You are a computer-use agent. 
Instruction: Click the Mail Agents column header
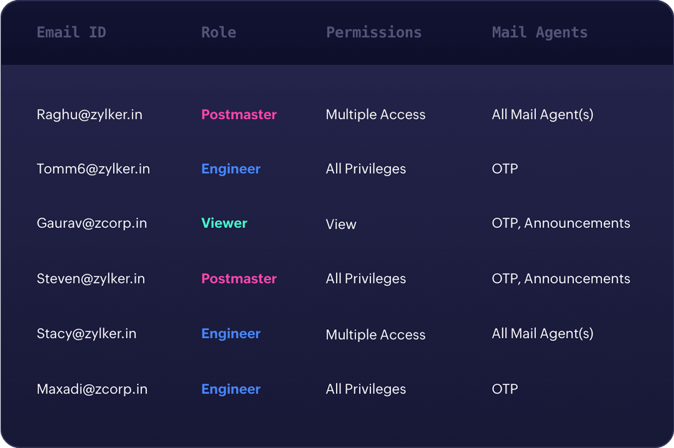(x=540, y=32)
